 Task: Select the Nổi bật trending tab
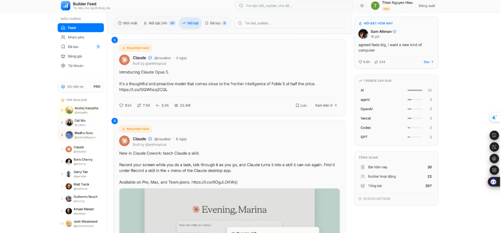point(190,23)
